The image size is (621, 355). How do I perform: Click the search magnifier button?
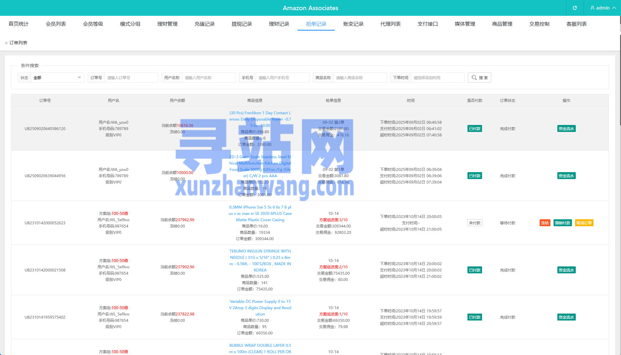tap(479, 78)
